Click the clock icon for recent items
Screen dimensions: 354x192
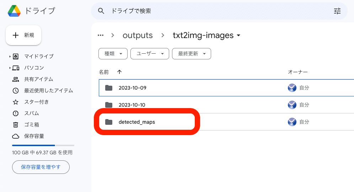coord(16,91)
